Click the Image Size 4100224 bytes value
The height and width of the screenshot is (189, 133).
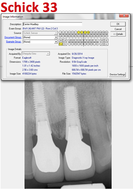[x=29, y=74]
